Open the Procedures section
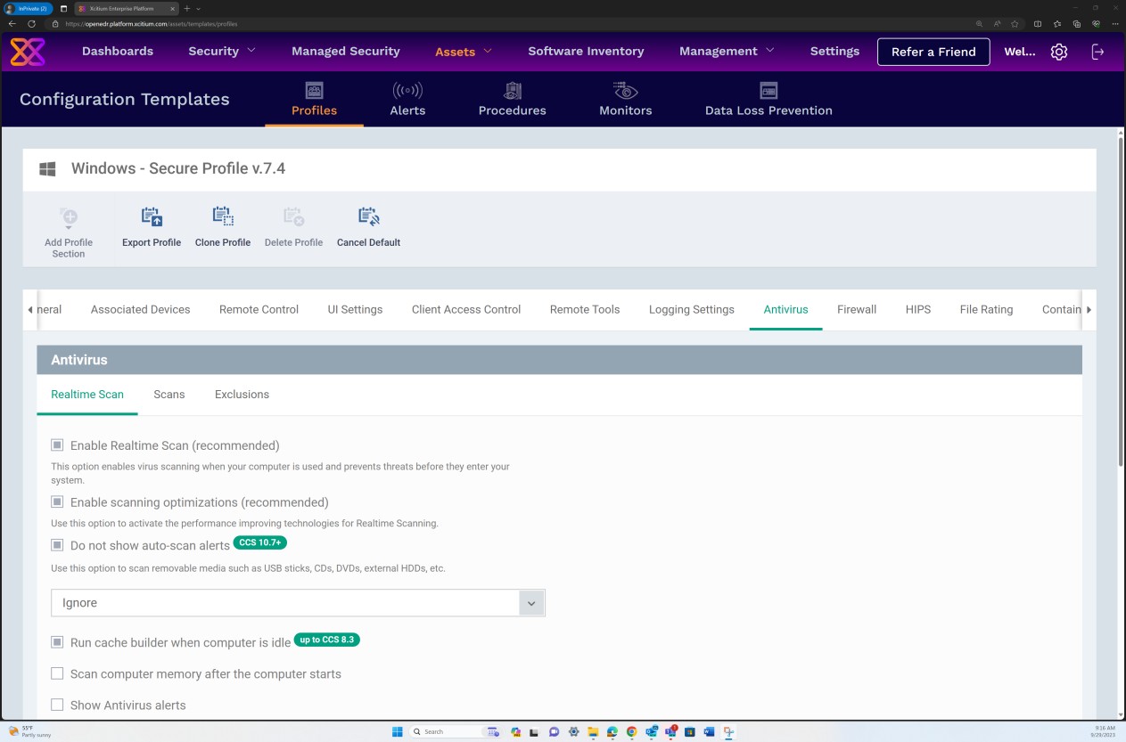 [512, 99]
